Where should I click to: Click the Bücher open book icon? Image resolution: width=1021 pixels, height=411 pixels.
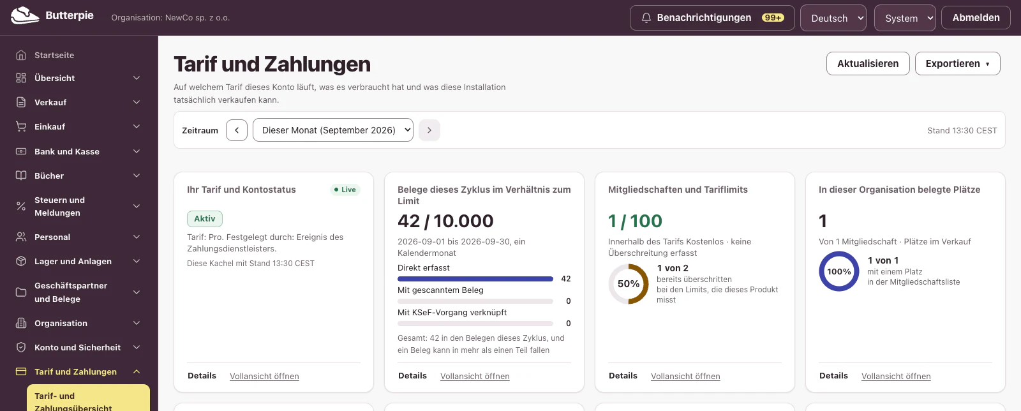tap(21, 176)
